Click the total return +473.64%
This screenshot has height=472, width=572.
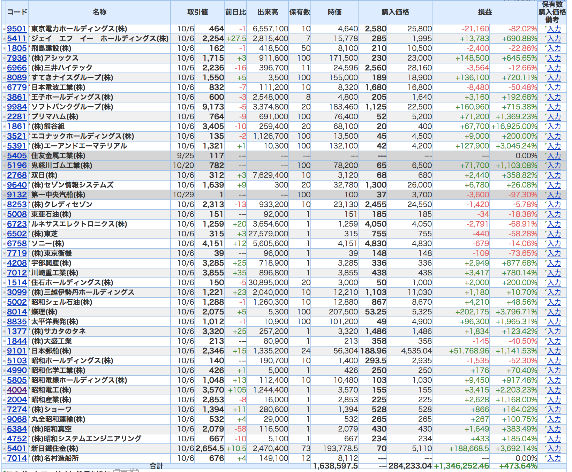[x=518, y=466]
